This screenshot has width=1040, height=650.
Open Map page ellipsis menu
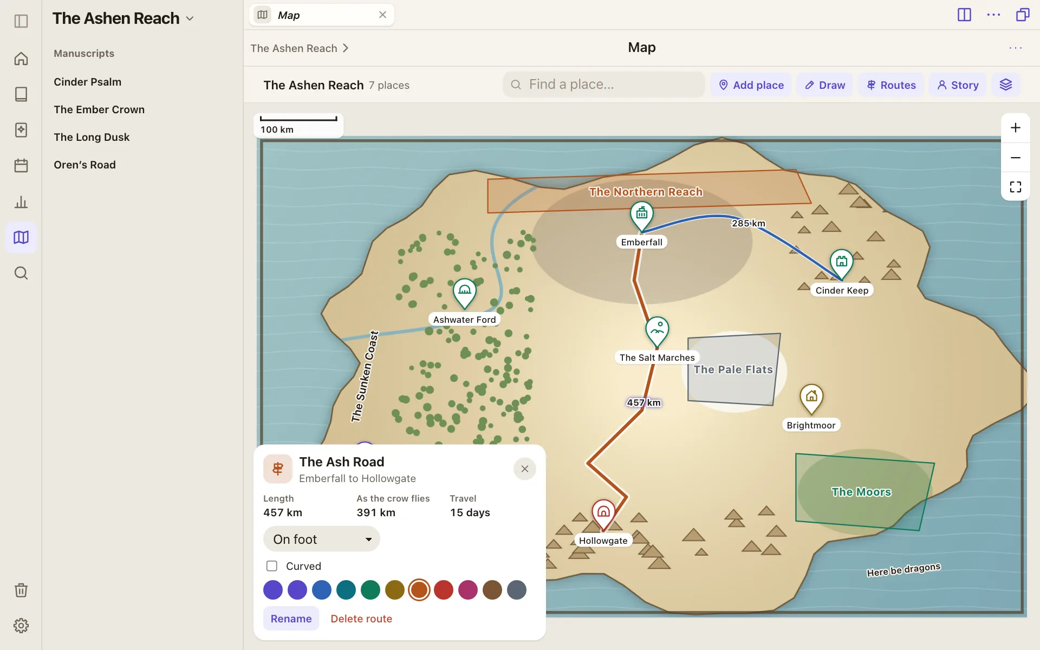click(x=1016, y=48)
